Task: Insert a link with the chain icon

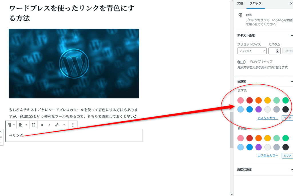Action: coord(57,125)
